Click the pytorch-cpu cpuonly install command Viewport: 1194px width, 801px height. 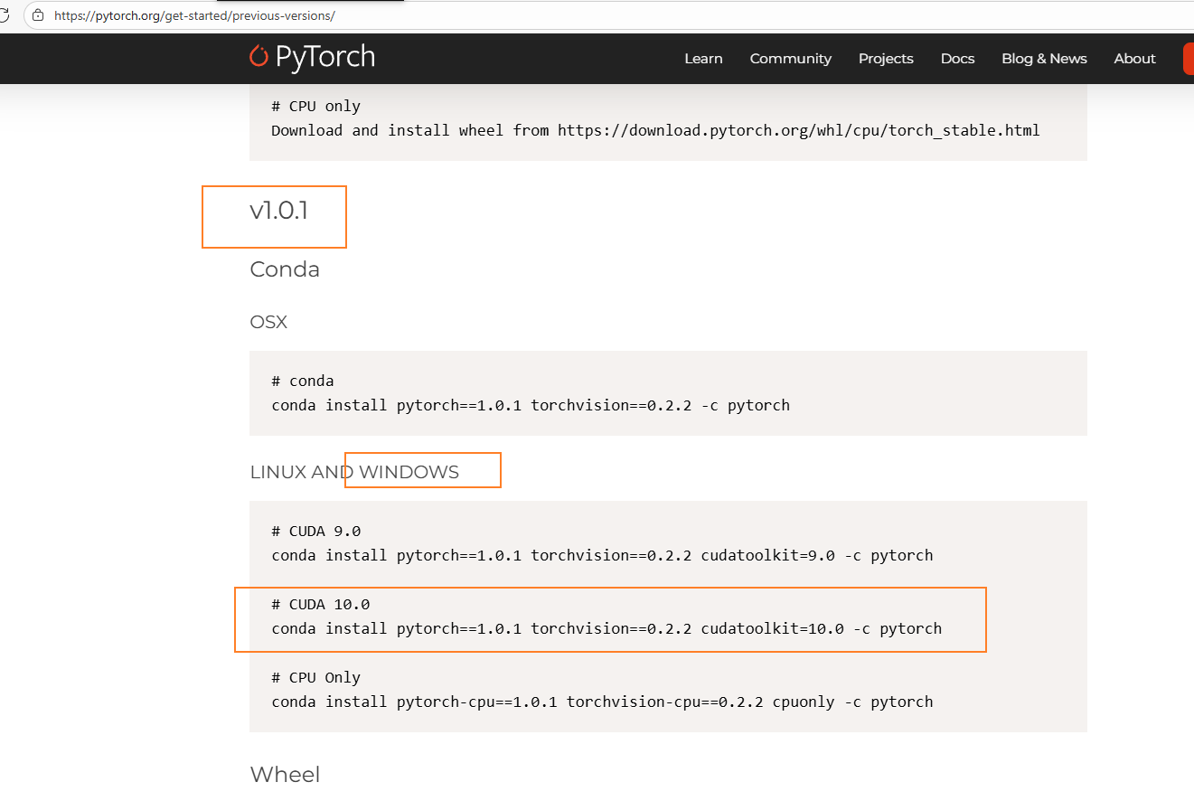click(602, 702)
